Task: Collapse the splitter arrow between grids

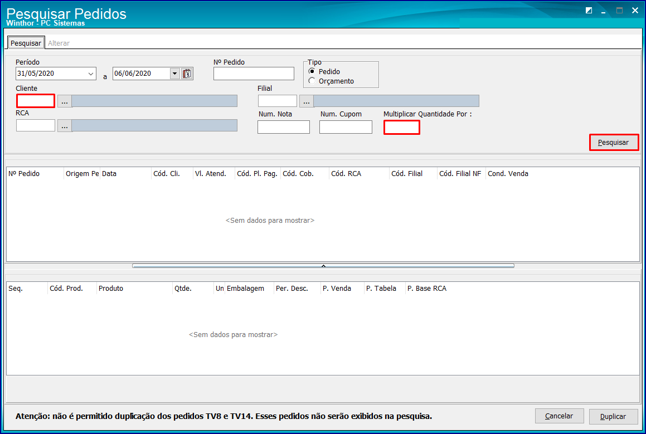Action: click(x=323, y=266)
